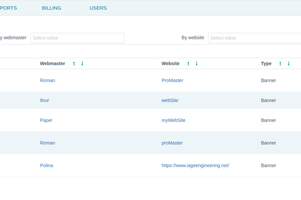Open the BILLING tab
The height and width of the screenshot is (200, 301).
52,8
